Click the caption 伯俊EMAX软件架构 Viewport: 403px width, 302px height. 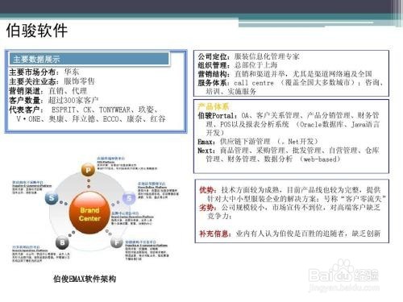(85, 279)
